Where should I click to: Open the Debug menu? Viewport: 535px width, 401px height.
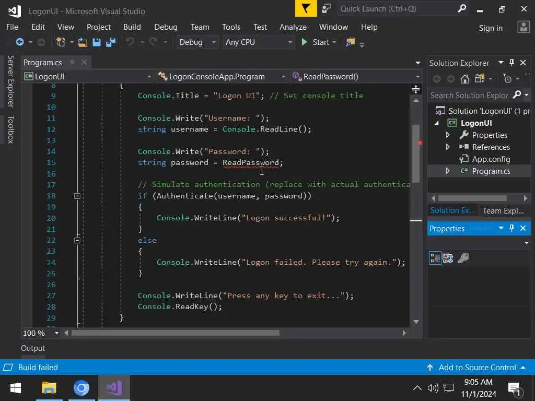[x=166, y=27]
